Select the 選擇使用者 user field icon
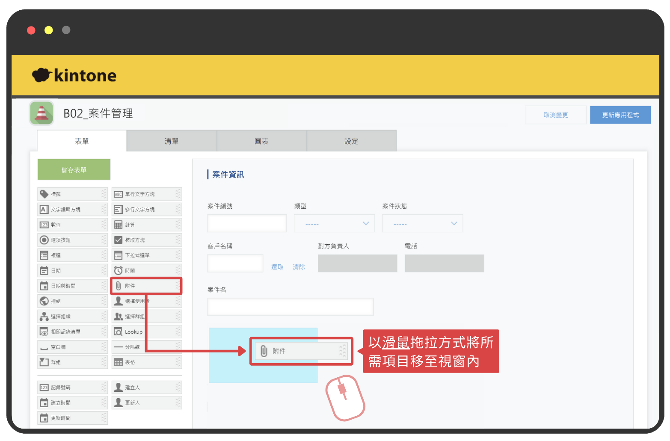Image resolution: width=670 pixels, height=441 pixels. (x=118, y=301)
